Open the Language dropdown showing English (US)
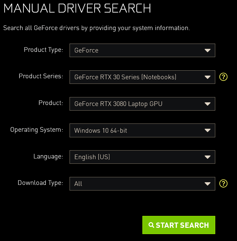 pyautogui.click(x=142, y=157)
